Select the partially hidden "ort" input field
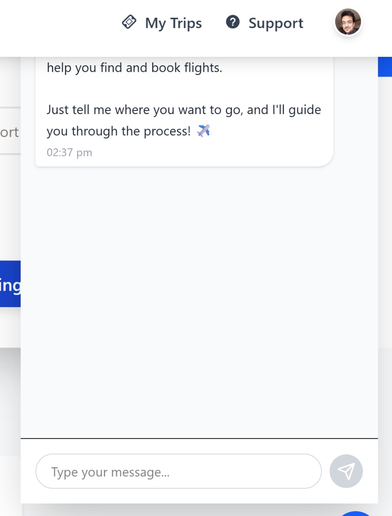This screenshot has height=516, width=392. click(x=10, y=131)
